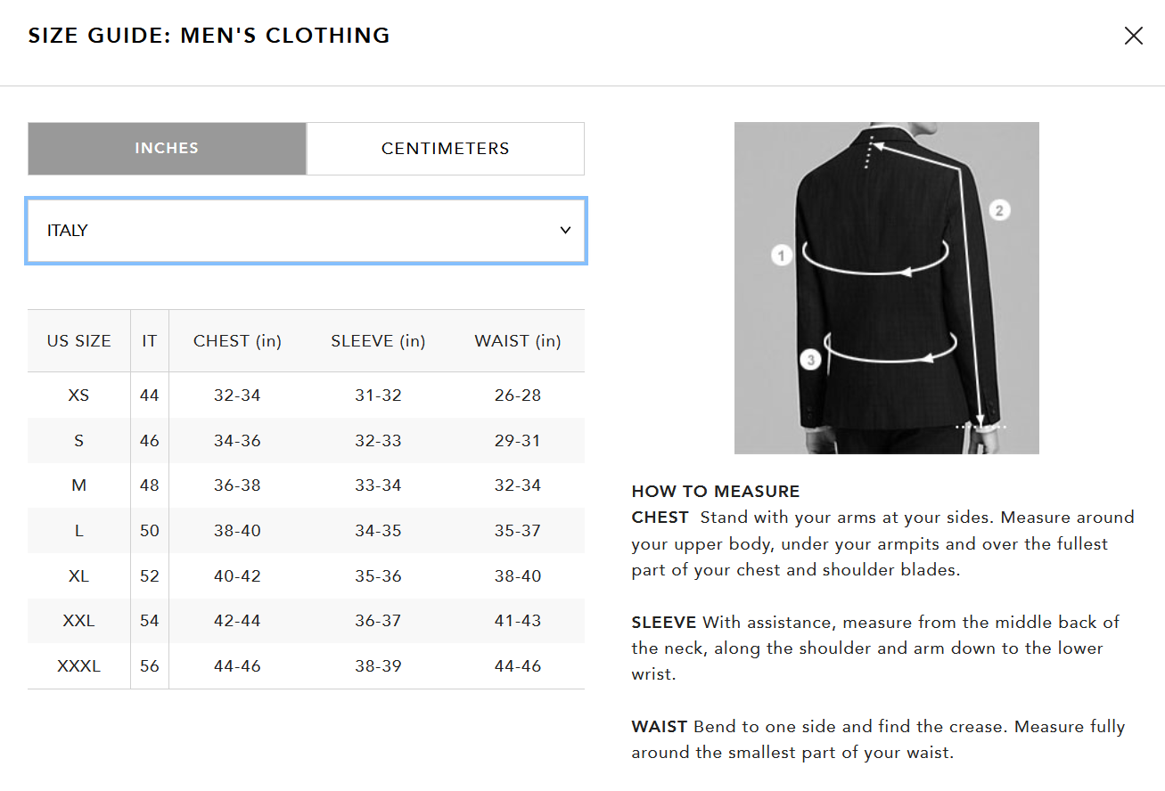Click the jacket measurement photo
This screenshot has width=1165, height=791.
click(886, 288)
